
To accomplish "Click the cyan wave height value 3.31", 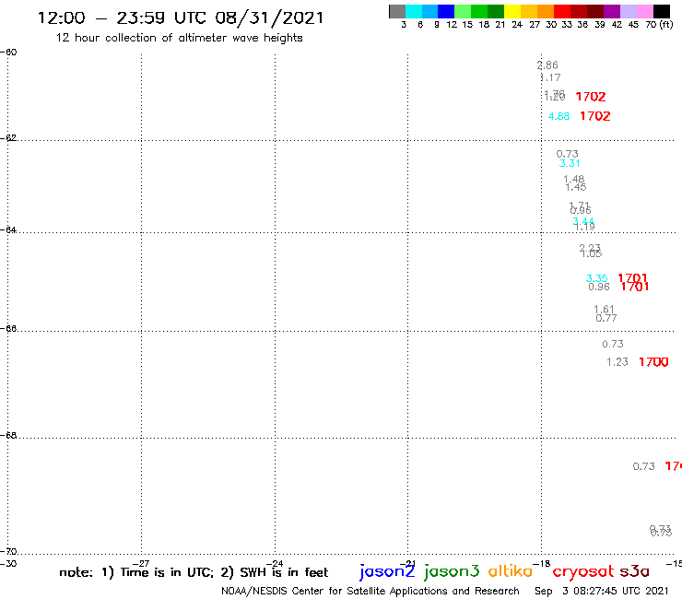I will (x=570, y=163).
